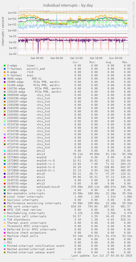Click the Munin 2.0.56 footer text

68,259
